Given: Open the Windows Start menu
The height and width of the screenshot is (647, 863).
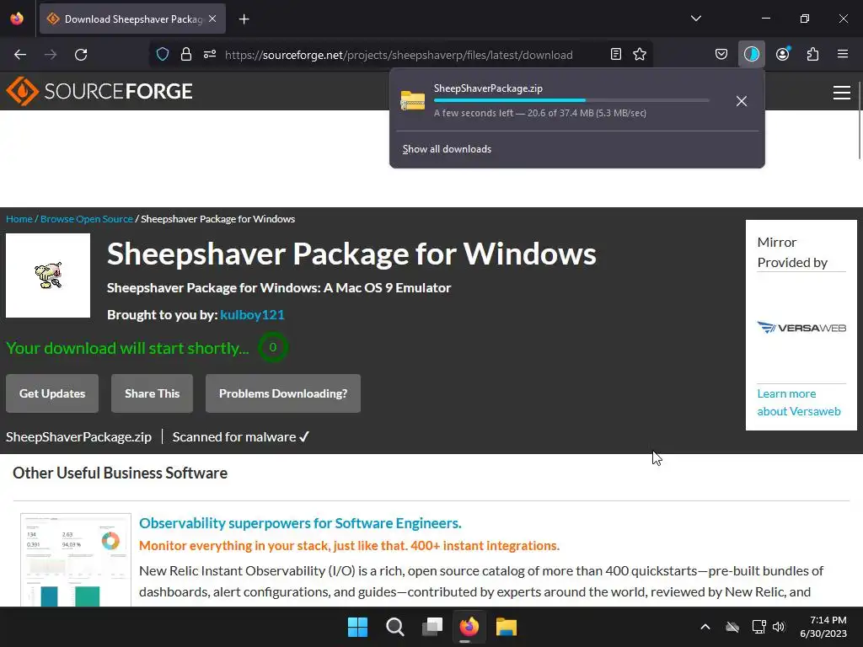Looking at the screenshot, I should (357, 627).
